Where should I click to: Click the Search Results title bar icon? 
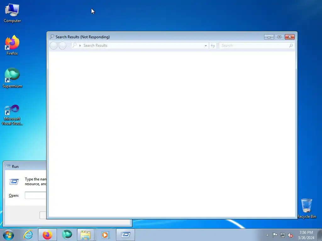[x=52, y=37]
